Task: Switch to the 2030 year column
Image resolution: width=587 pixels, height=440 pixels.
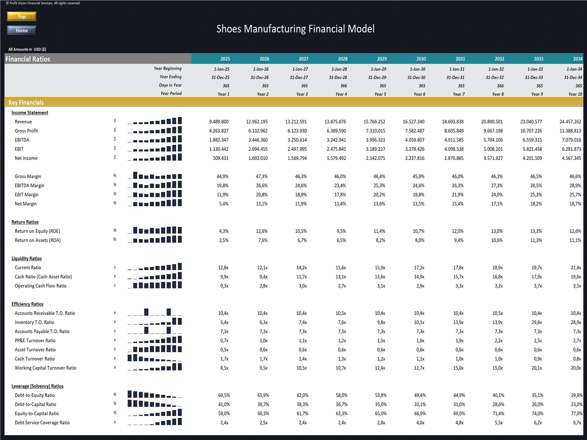Action: (421, 59)
